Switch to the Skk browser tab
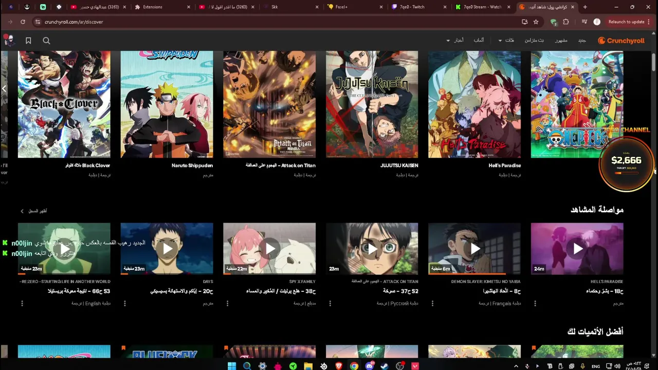The width and height of the screenshot is (658, 370). (x=290, y=7)
